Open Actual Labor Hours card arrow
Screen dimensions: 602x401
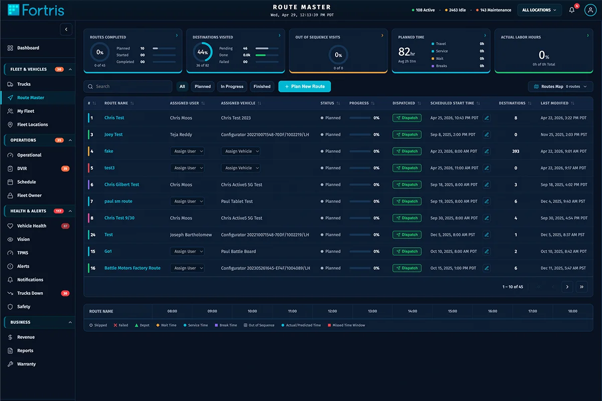click(x=588, y=36)
